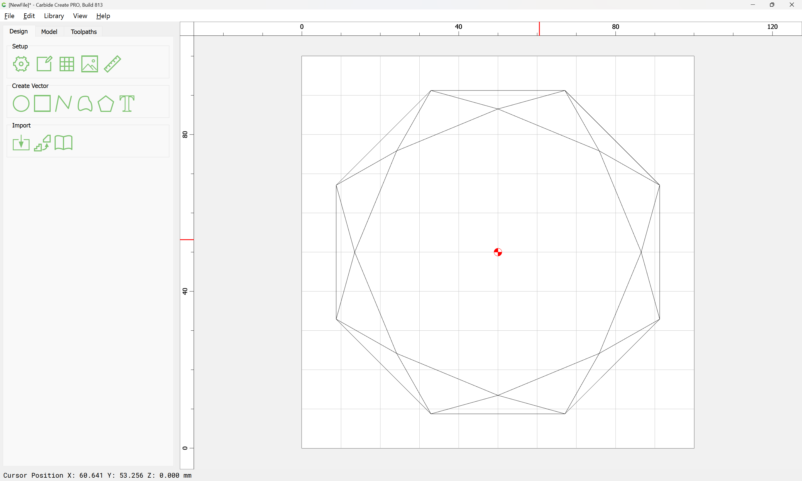Select the Rectangle vector tool
Image resolution: width=802 pixels, height=481 pixels.
[x=42, y=103]
